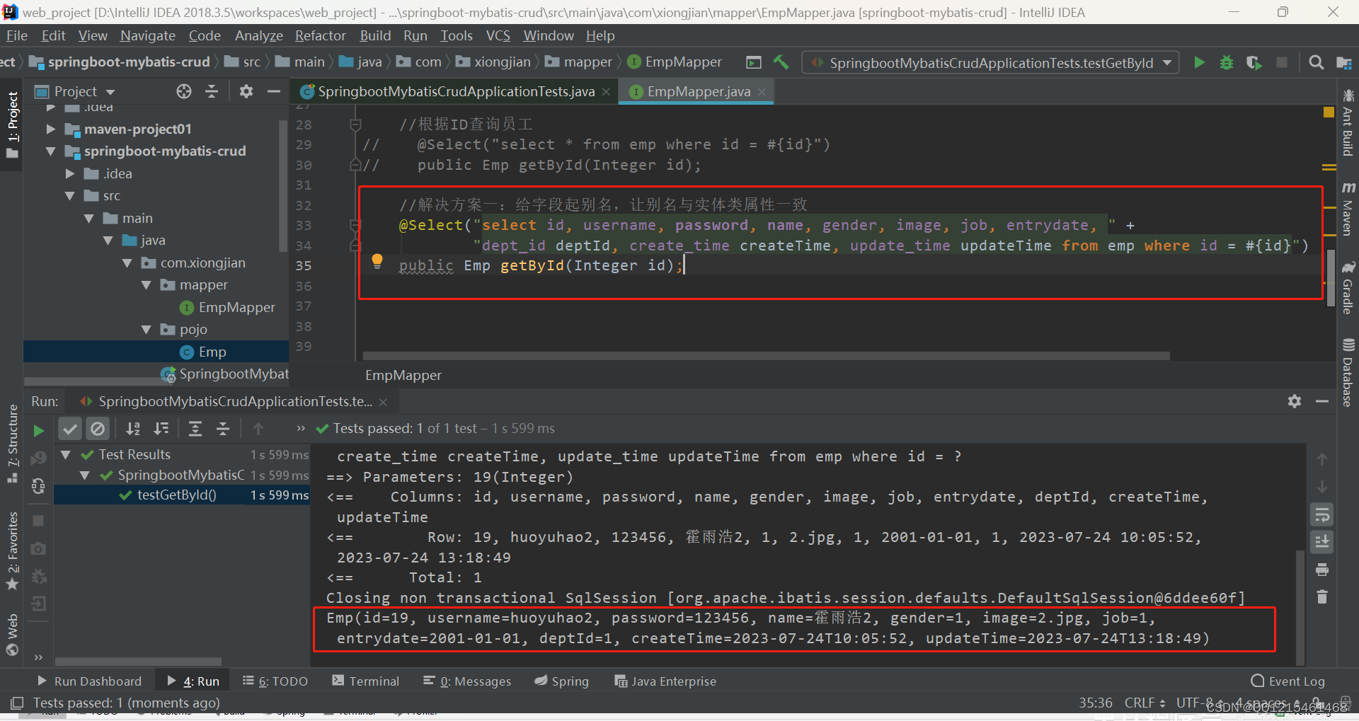Screen dimensions: 1359x721
Task: Rerun tests in Run panel
Action: coord(38,430)
